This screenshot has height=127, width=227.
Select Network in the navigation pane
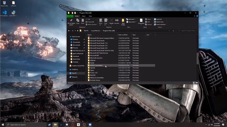(73, 77)
